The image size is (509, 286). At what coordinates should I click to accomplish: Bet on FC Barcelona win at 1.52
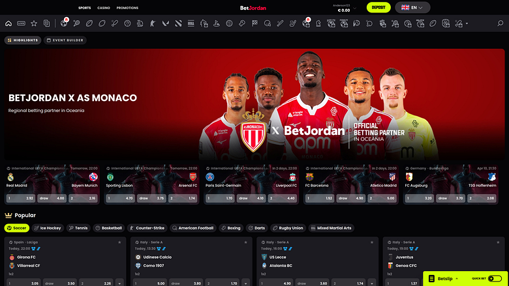pos(320,198)
